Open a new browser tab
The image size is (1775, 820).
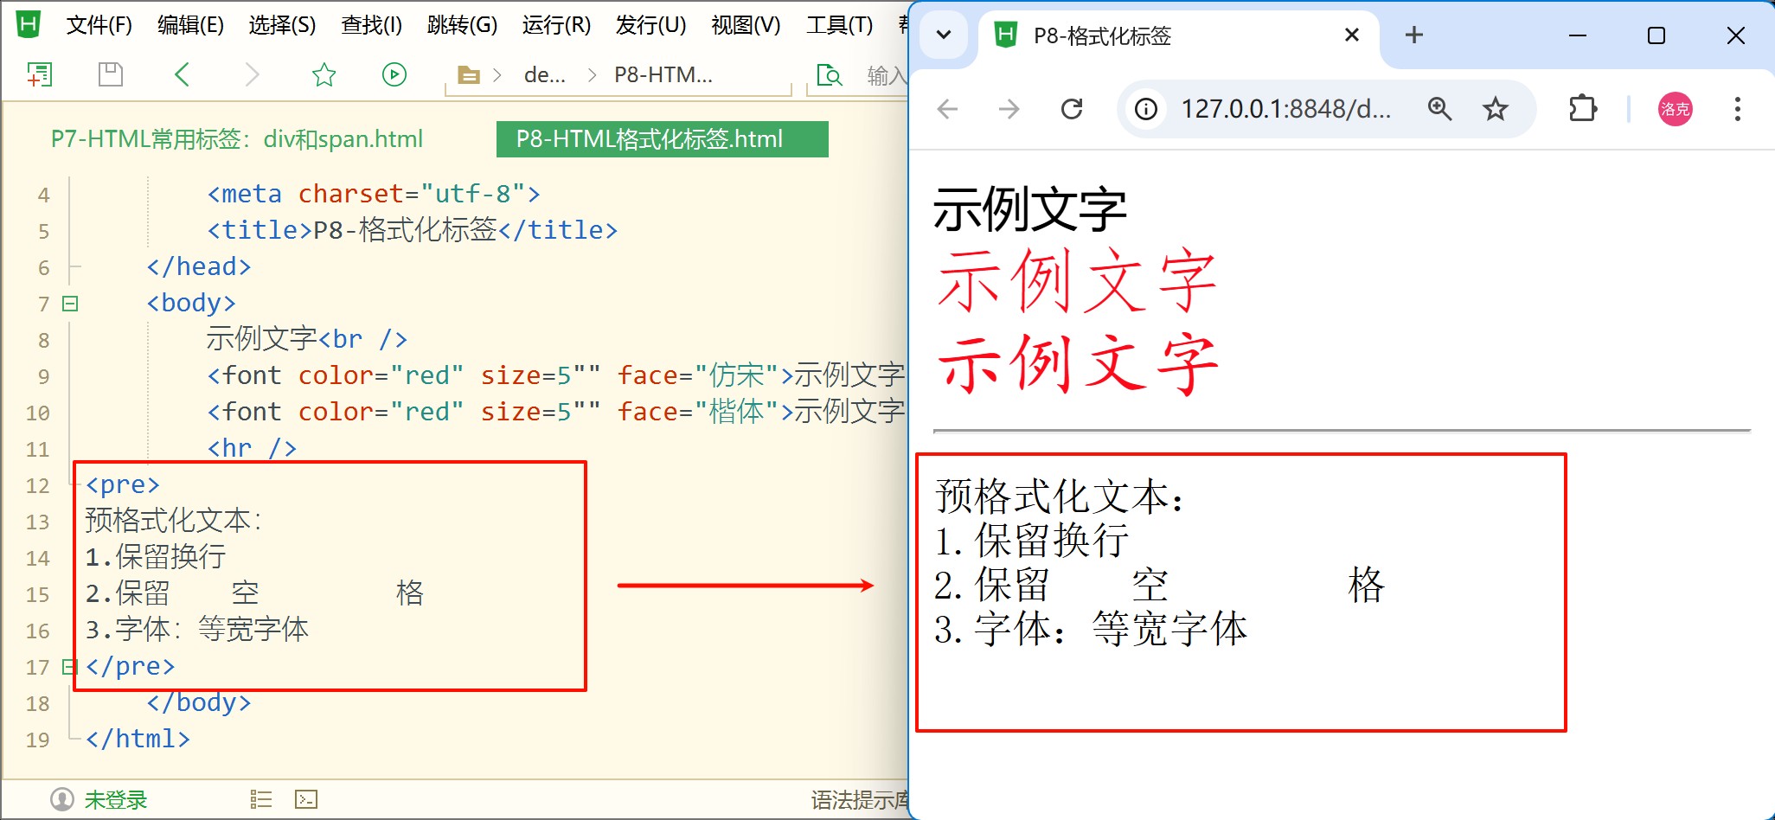pos(1414,35)
